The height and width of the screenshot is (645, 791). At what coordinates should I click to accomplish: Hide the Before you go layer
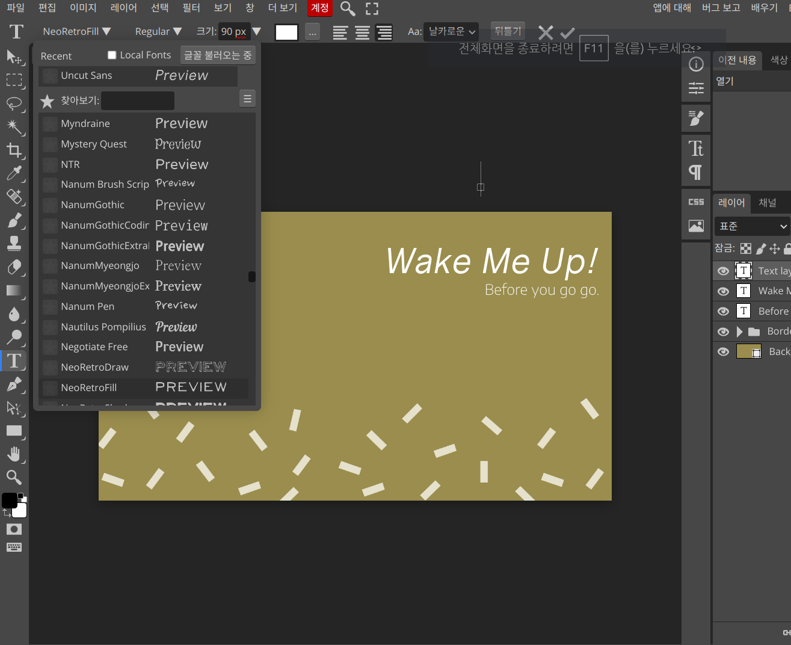click(x=724, y=311)
